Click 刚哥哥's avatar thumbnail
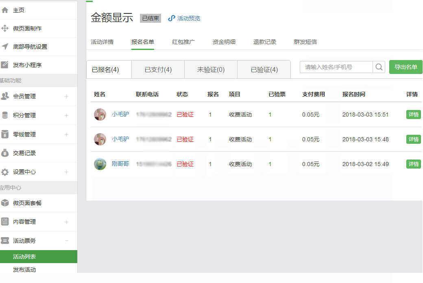Screen dimensions: 423x283 (100, 164)
